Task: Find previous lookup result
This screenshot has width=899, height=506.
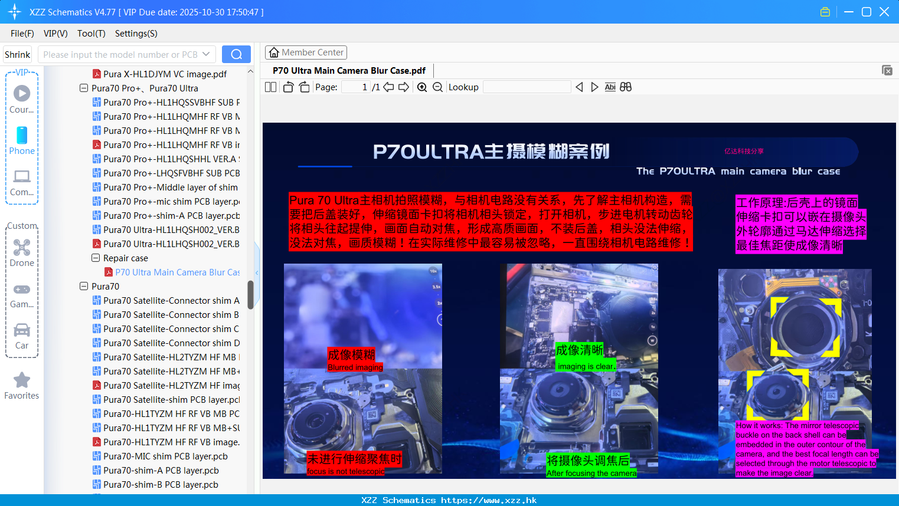Action: tap(579, 87)
